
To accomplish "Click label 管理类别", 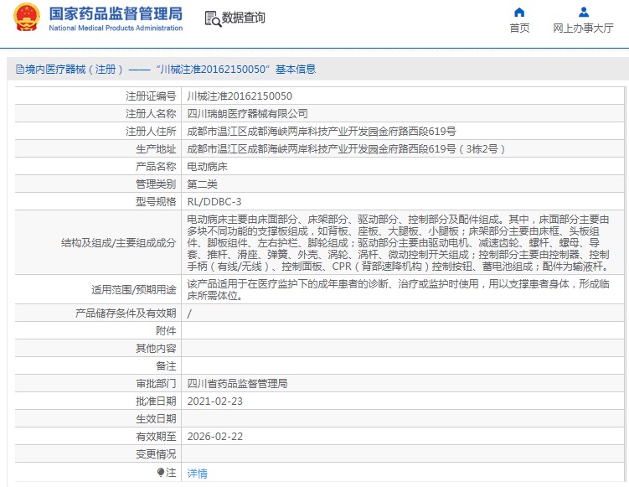I will [156, 184].
